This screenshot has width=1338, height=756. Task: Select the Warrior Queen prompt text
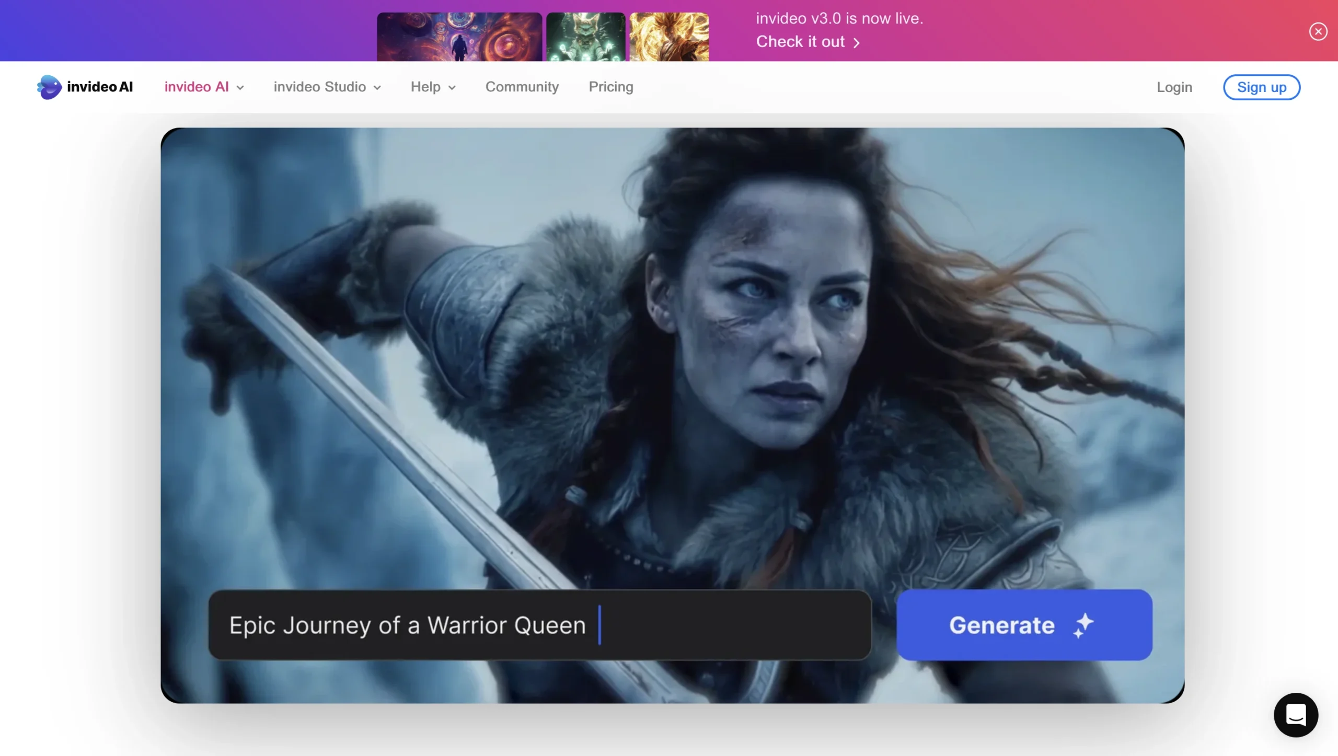[407, 625]
